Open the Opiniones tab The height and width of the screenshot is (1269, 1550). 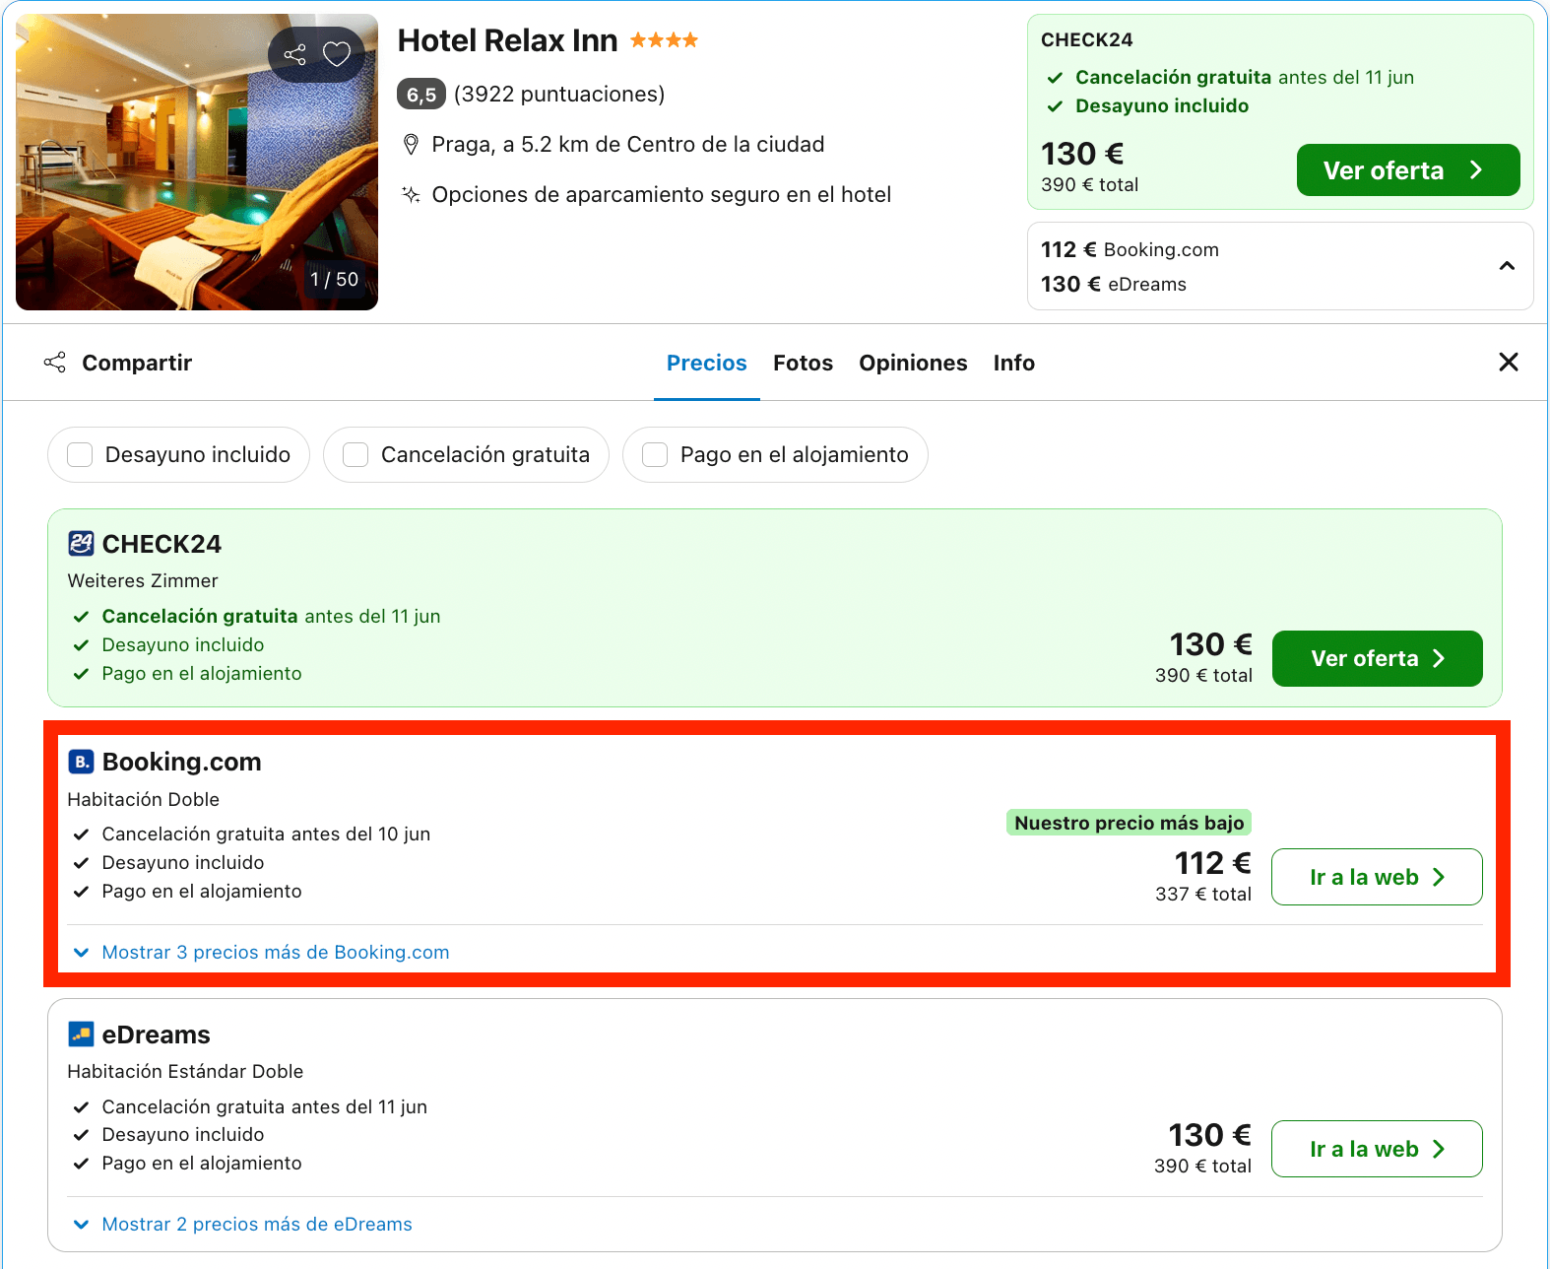pos(913,363)
